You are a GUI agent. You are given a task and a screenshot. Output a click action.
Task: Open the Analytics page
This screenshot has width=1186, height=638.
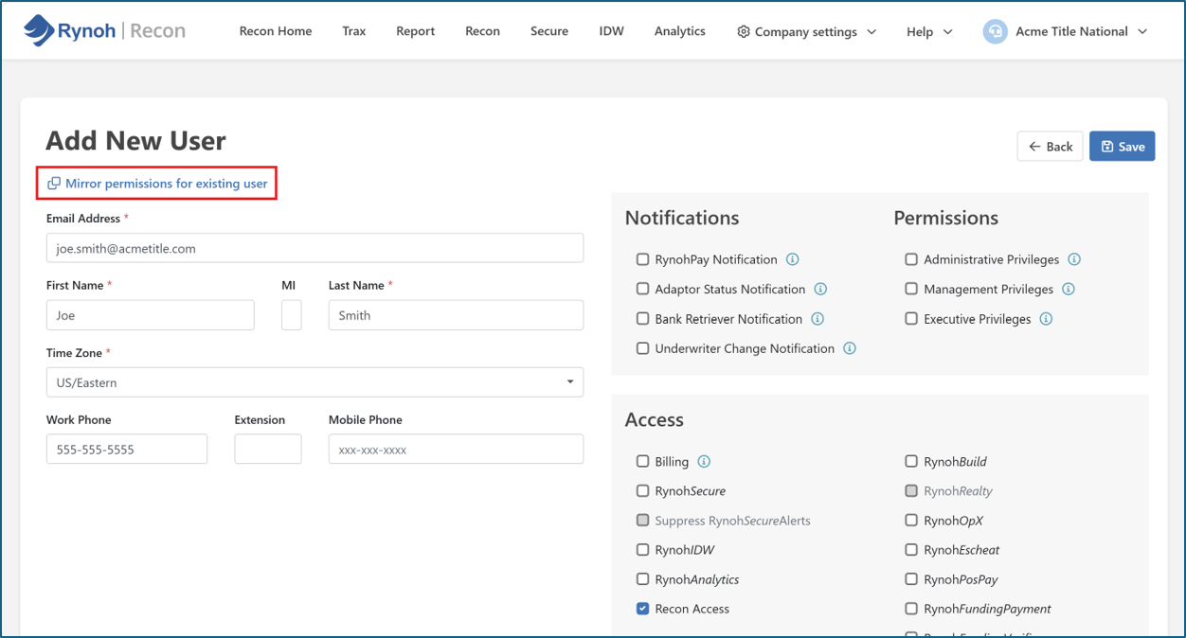(x=680, y=31)
